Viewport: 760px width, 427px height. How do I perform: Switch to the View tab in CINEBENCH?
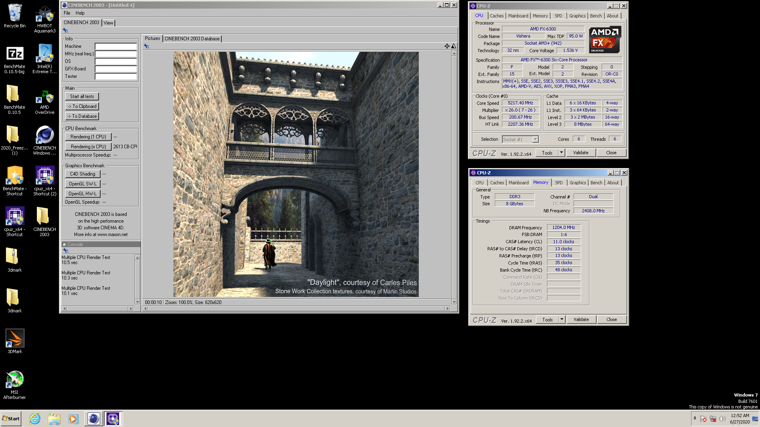pos(108,23)
